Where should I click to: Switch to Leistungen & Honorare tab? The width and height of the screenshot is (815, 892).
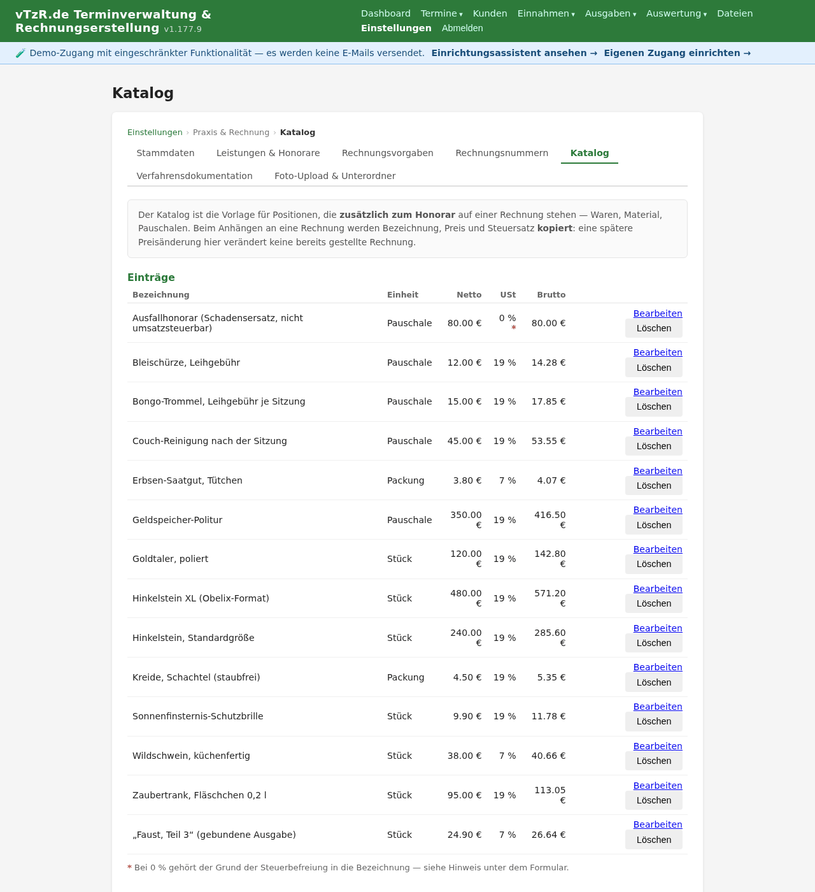point(268,153)
